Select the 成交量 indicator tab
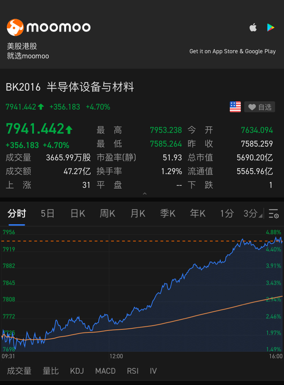The image size is (284, 385). tap(19, 371)
